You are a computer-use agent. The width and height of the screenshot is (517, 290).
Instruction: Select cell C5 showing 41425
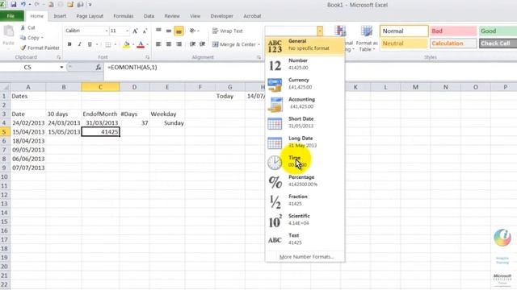tap(100, 132)
